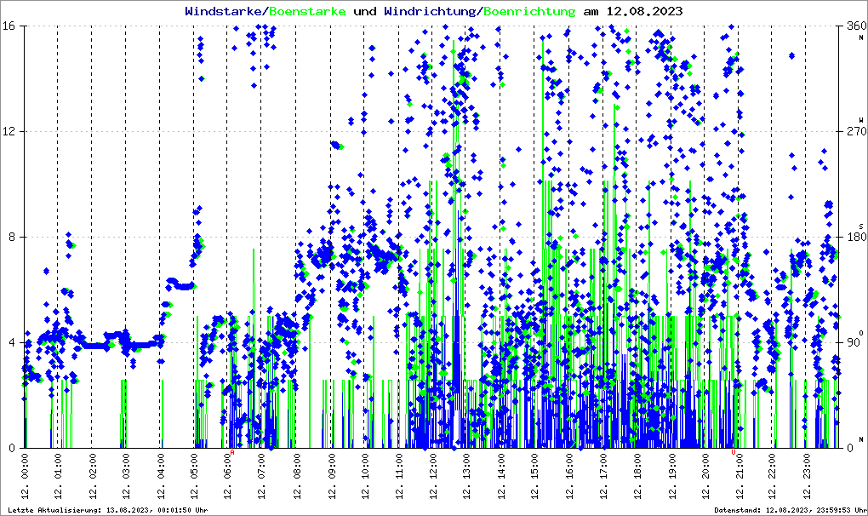Image resolution: width=868 pixels, height=516 pixels.
Task: Click the green word "Boenstarke" in the title
Action: coord(307,12)
